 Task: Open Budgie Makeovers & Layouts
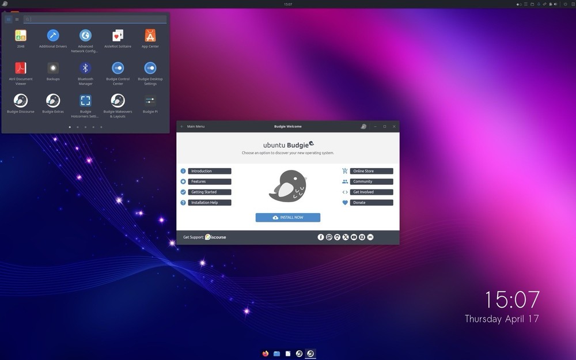point(118,101)
